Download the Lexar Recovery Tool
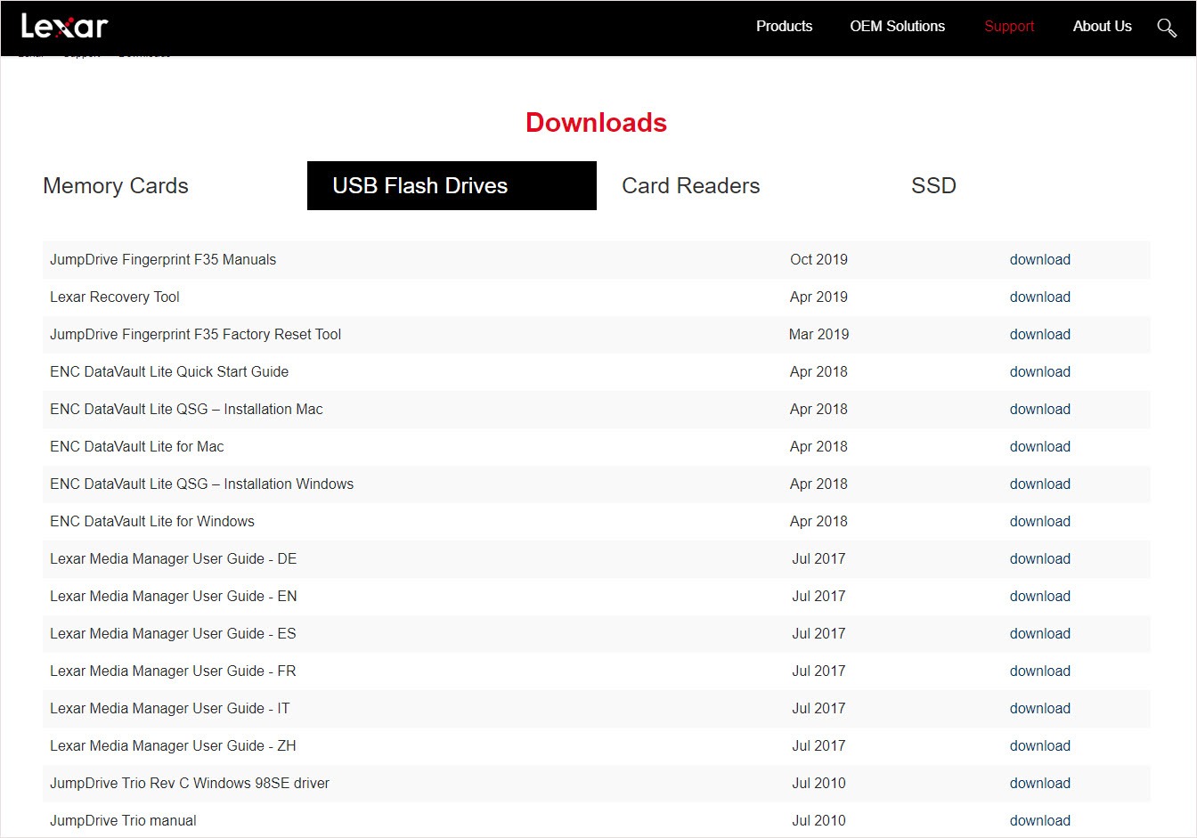The image size is (1197, 838). coord(1039,297)
